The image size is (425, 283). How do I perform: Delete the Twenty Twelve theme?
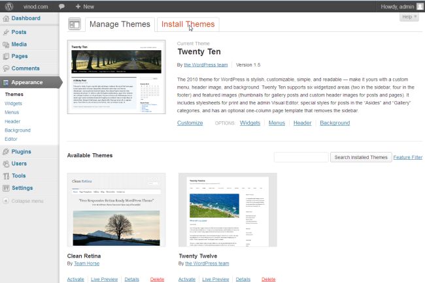click(x=269, y=279)
